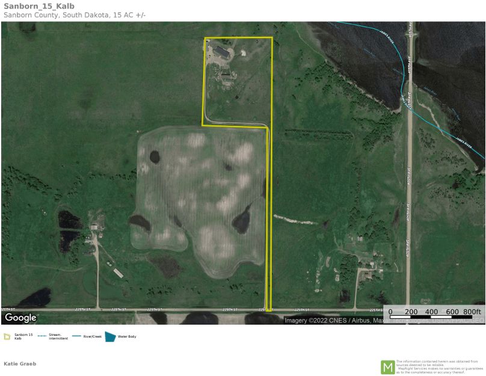
Task: Click the 226TH ST highlighted label
Action: pyautogui.click(x=263, y=309)
